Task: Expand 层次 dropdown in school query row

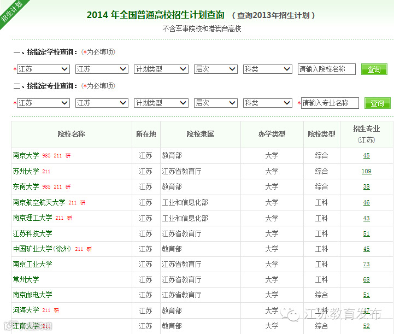Action: [216, 69]
